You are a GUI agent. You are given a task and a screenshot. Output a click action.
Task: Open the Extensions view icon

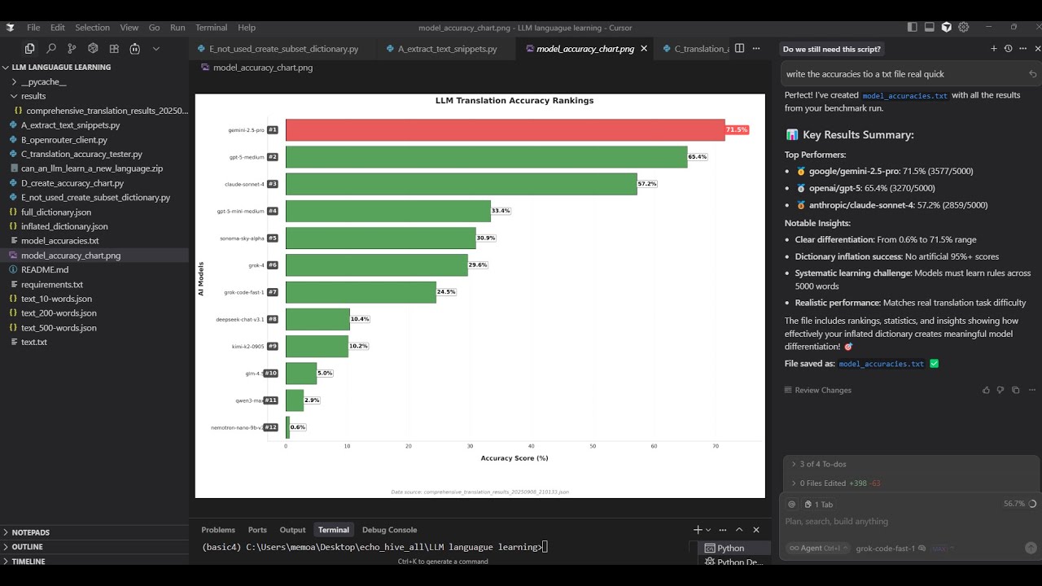click(x=114, y=49)
